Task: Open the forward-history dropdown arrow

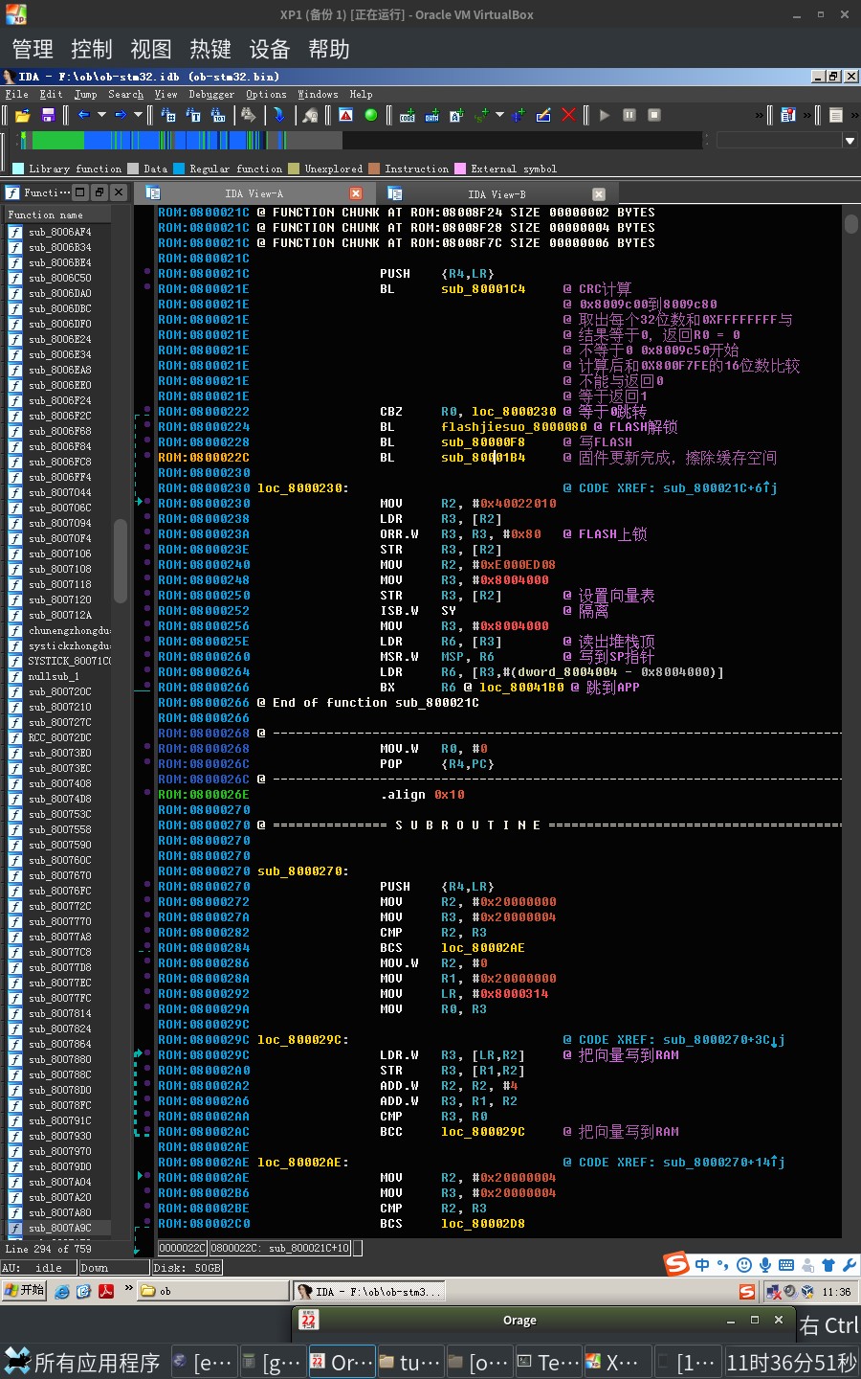Action: point(138,116)
